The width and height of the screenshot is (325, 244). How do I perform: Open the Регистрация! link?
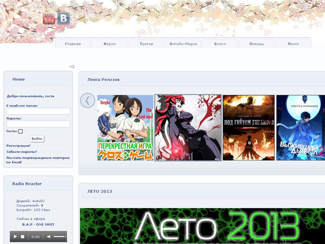point(18,146)
